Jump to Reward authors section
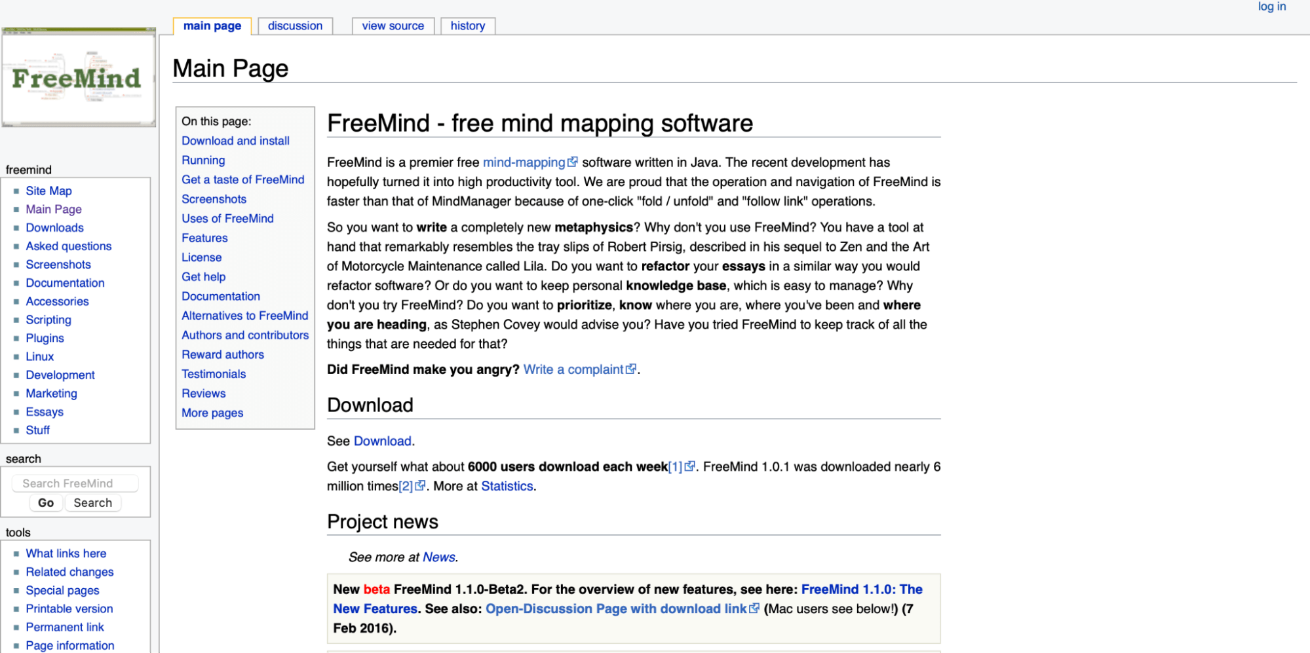1310x653 pixels. coord(223,355)
